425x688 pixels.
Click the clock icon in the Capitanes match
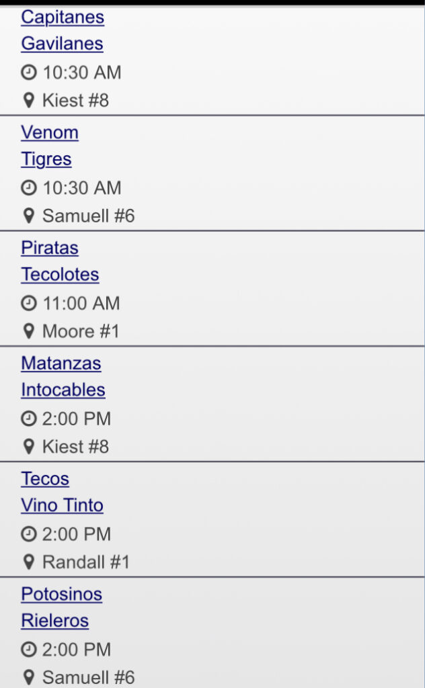pyautogui.click(x=28, y=73)
